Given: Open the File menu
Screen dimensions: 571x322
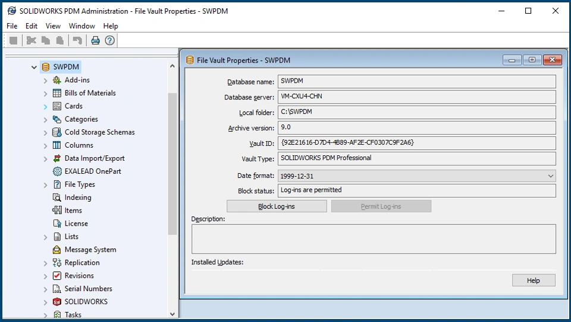Looking at the screenshot, I should pos(12,26).
